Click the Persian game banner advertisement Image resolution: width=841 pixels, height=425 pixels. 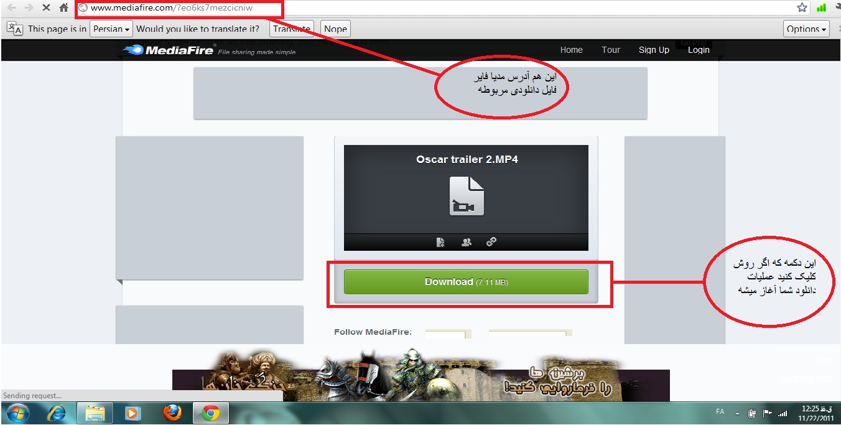pos(420,373)
